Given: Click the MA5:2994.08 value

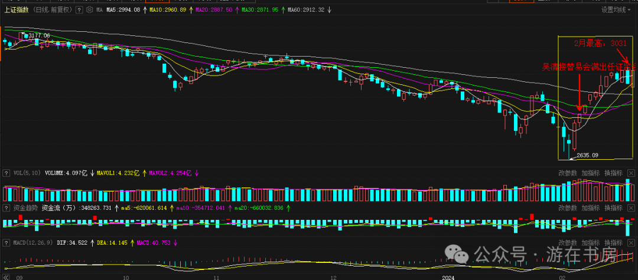Looking at the screenshot, I should [x=123, y=10].
